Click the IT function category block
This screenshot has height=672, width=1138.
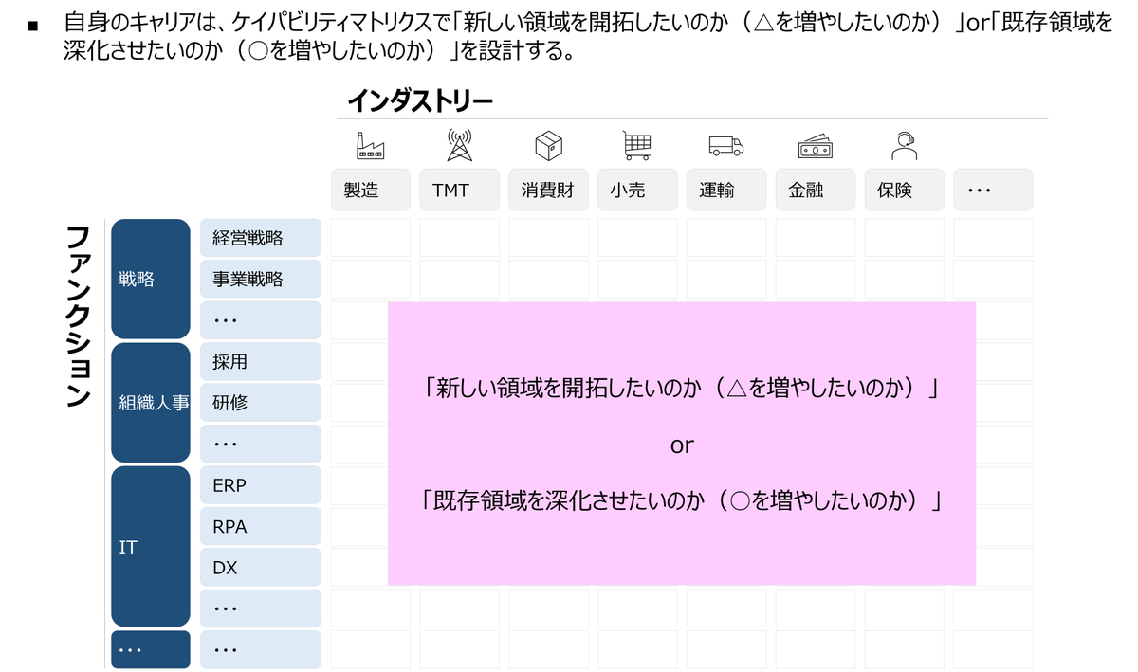point(151,547)
